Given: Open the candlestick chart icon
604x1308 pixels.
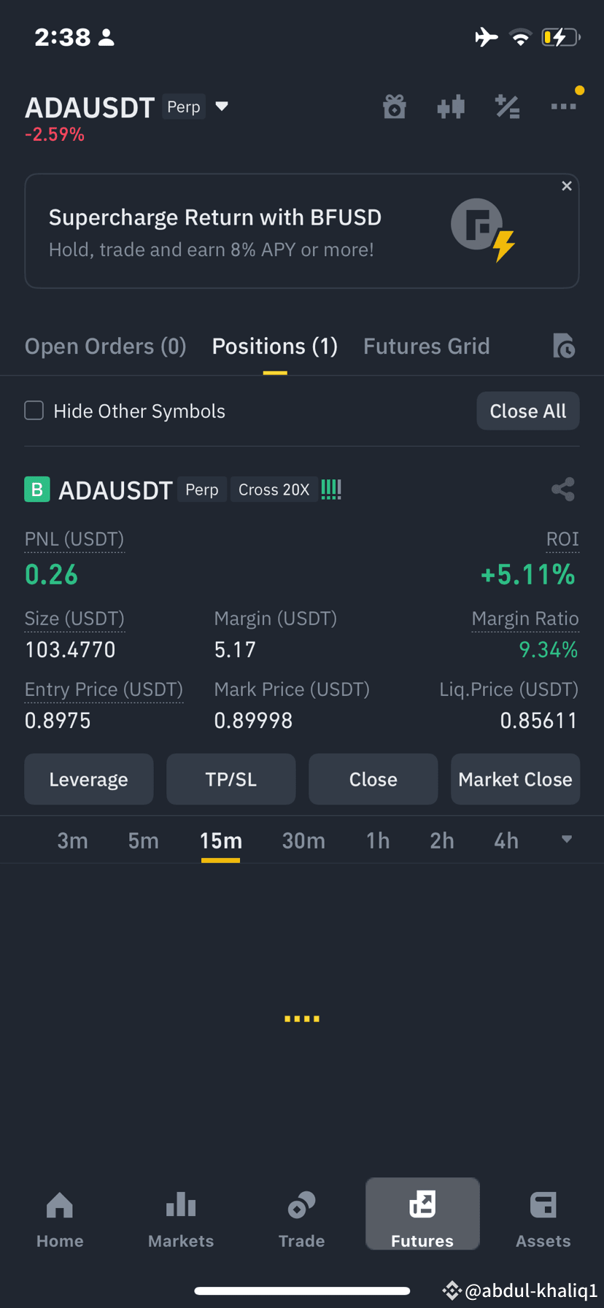Looking at the screenshot, I should (x=451, y=107).
